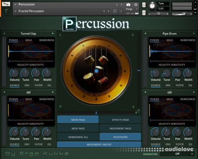Screen dimensions: 198x159
Task: Next sound arrow on bottom-left Off layer
Action: [x=53, y=92]
